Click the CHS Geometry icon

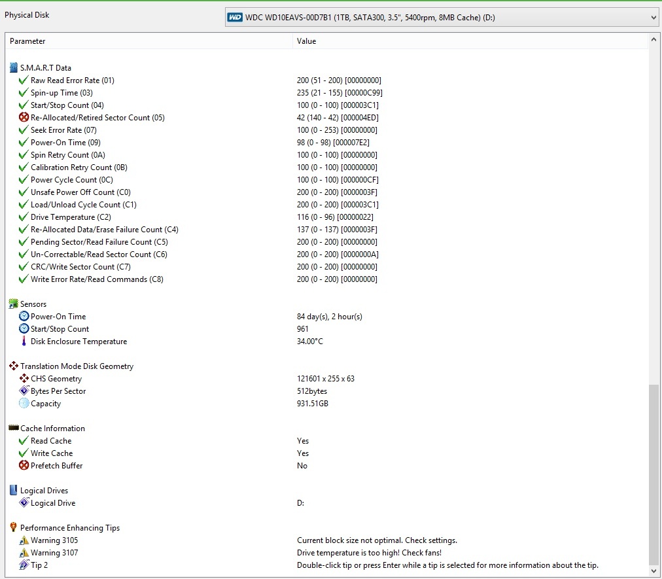[x=23, y=378]
